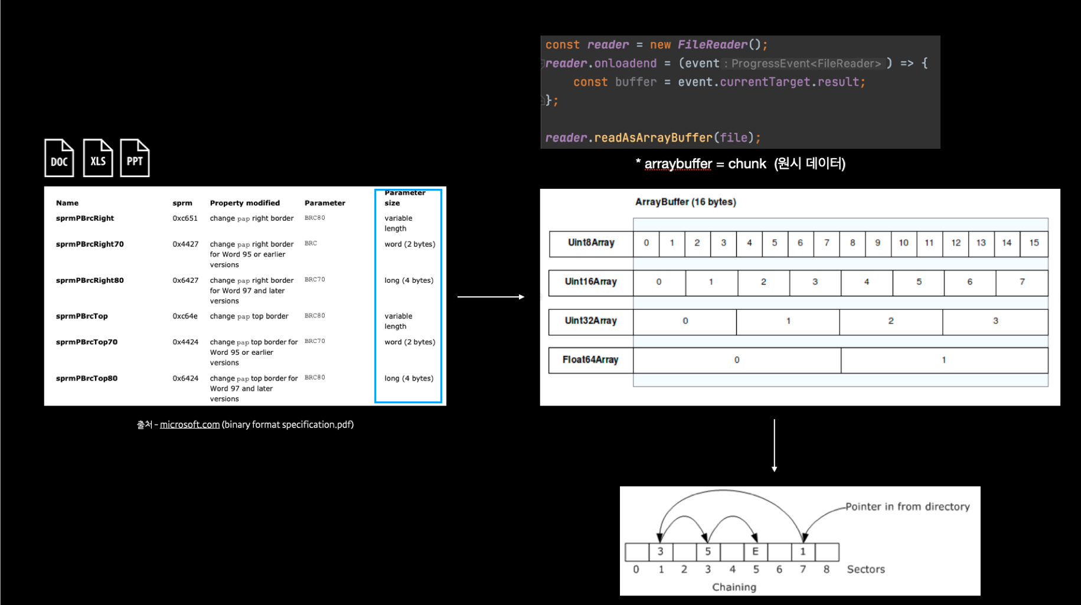Click the downward arrow below ArrayBuffer diagram
Screen dimensions: 1081x605
click(x=774, y=446)
